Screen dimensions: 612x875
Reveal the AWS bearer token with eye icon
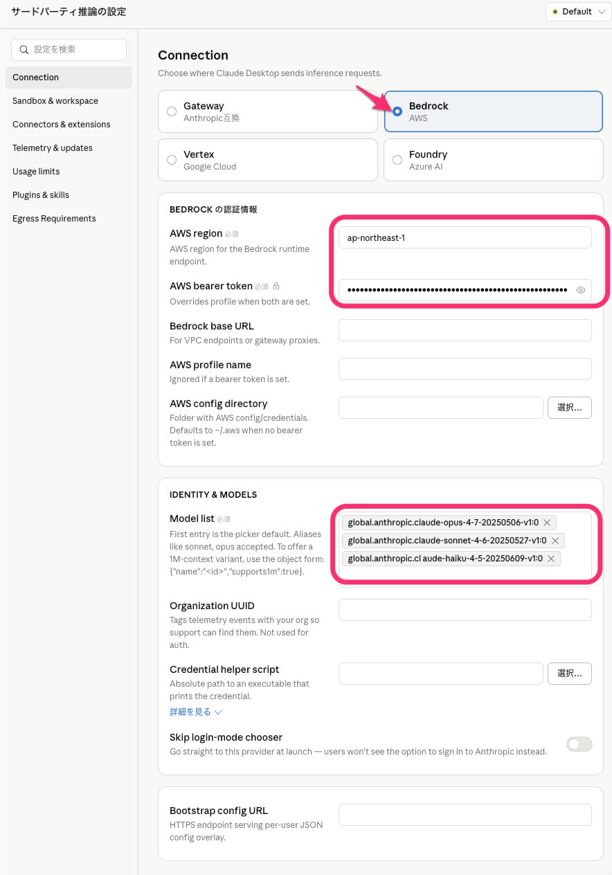point(581,290)
